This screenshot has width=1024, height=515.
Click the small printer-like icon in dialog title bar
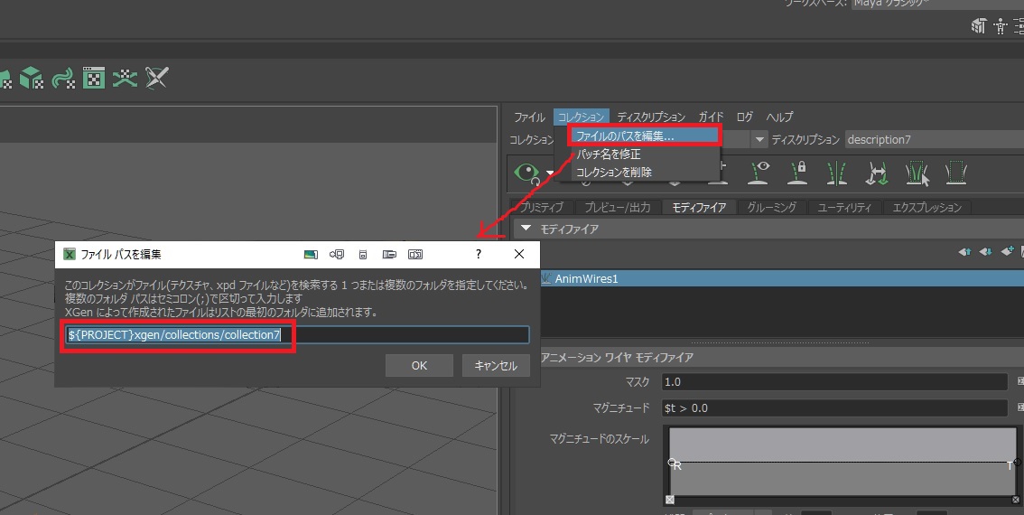363,254
